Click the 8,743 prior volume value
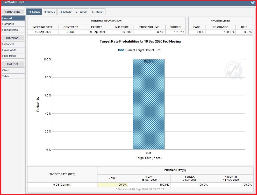 pyautogui.click(x=161, y=32)
